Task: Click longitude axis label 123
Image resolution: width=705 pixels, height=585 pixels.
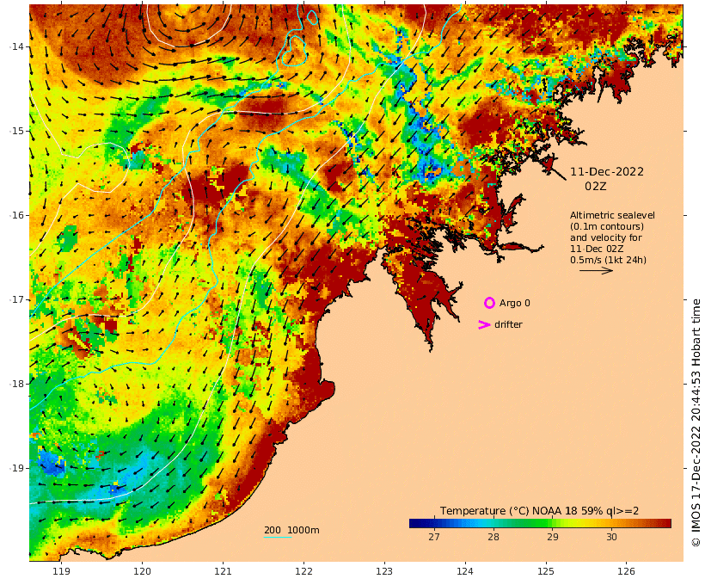Action: tap(384, 571)
